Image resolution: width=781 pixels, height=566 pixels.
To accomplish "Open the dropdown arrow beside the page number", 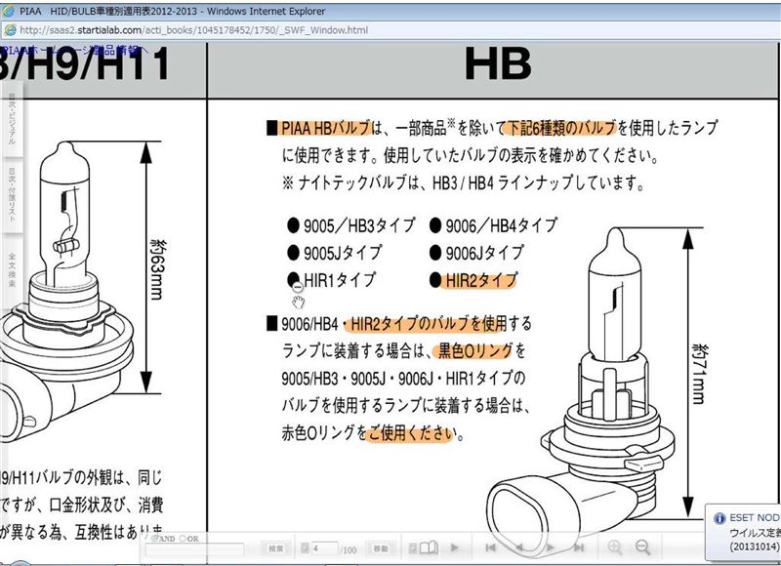I will pyautogui.click(x=306, y=548).
